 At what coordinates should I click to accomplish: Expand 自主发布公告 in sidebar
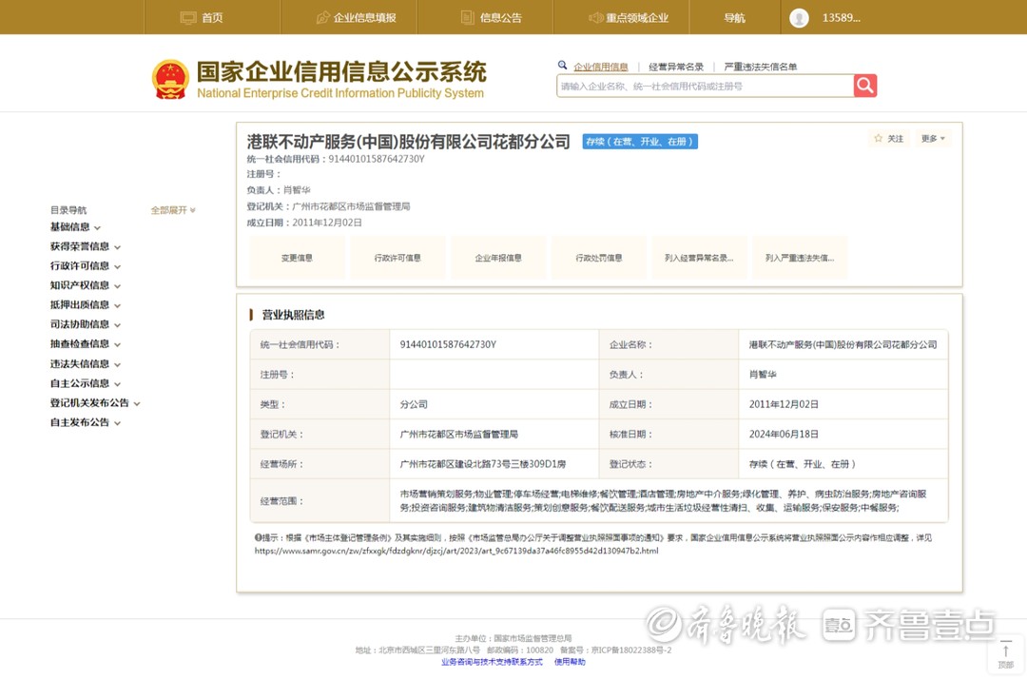(x=86, y=422)
